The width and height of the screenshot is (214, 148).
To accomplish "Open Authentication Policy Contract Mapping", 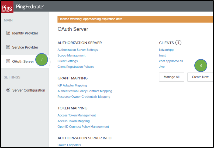I will tap(85, 91).
